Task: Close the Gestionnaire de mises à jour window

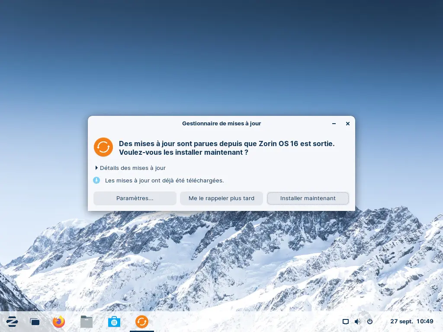Action: coord(347,124)
